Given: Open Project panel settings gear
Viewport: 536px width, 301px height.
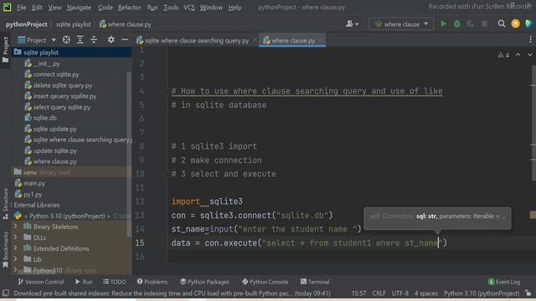Looking at the screenshot, I should tap(111, 40).
